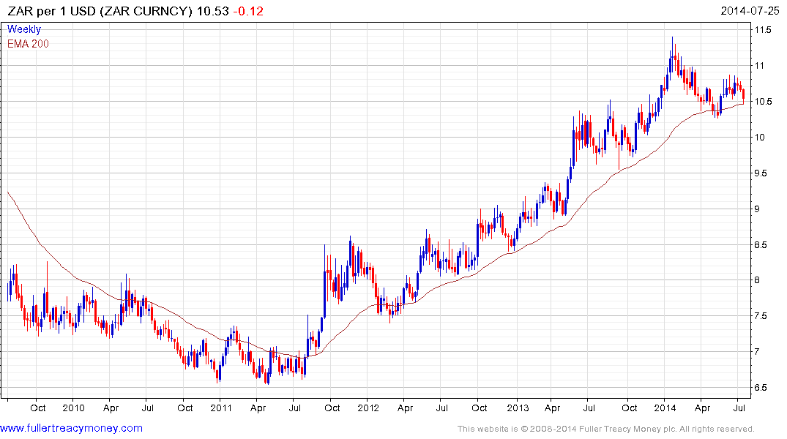Click the 'ZAR per 1 USD (ZAR CURNCY)' title
787x439 pixels.
[x=100, y=11]
